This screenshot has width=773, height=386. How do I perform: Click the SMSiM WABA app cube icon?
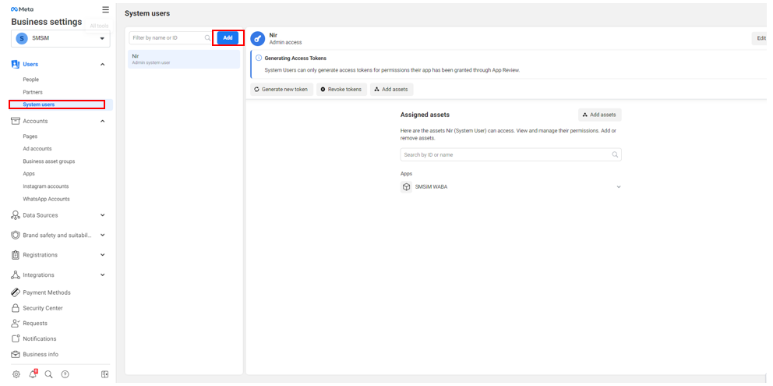click(406, 187)
